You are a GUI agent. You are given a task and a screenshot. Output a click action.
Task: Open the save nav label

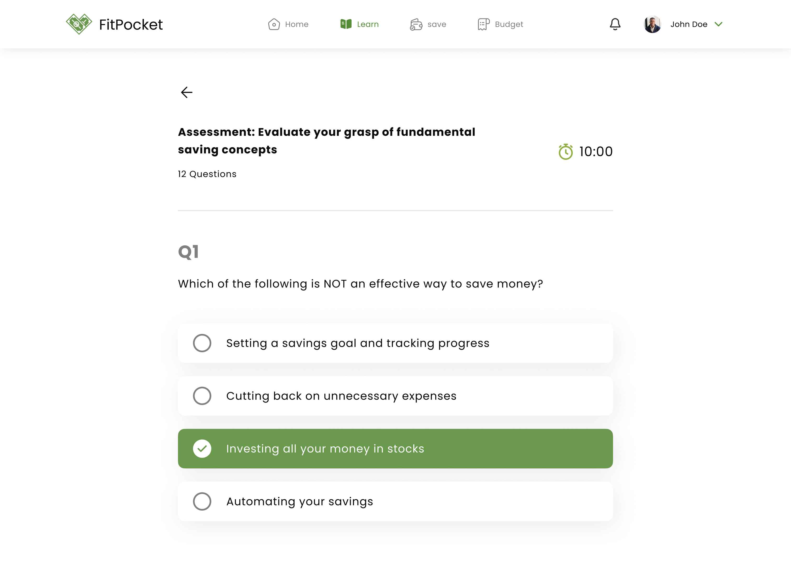coord(437,24)
